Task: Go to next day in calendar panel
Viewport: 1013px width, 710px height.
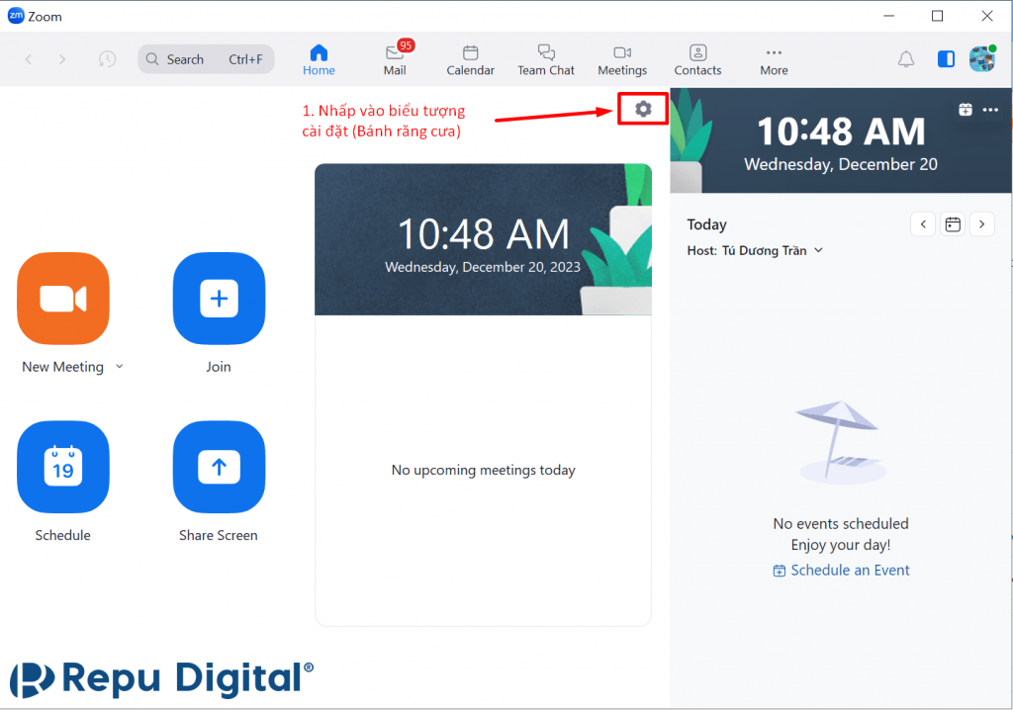Action: (981, 224)
